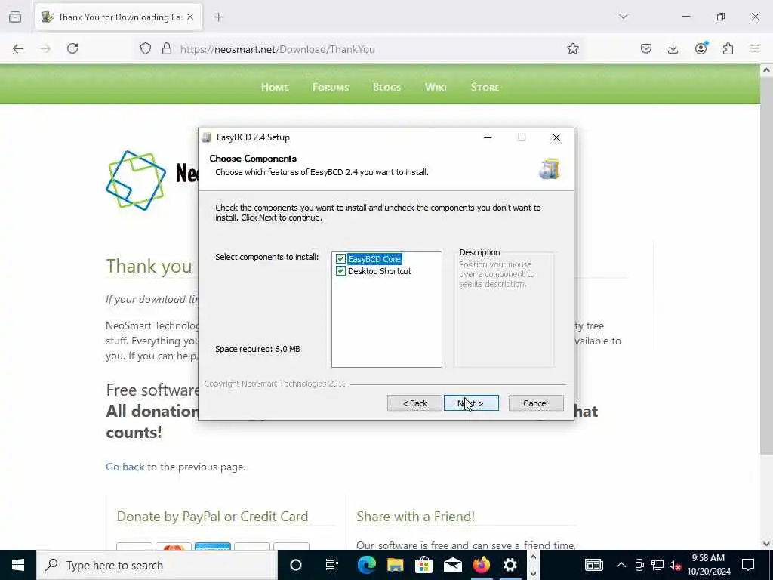This screenshot has height=580, width=773.
Task: Open the Firefox application menu
Action: point(755,48)
